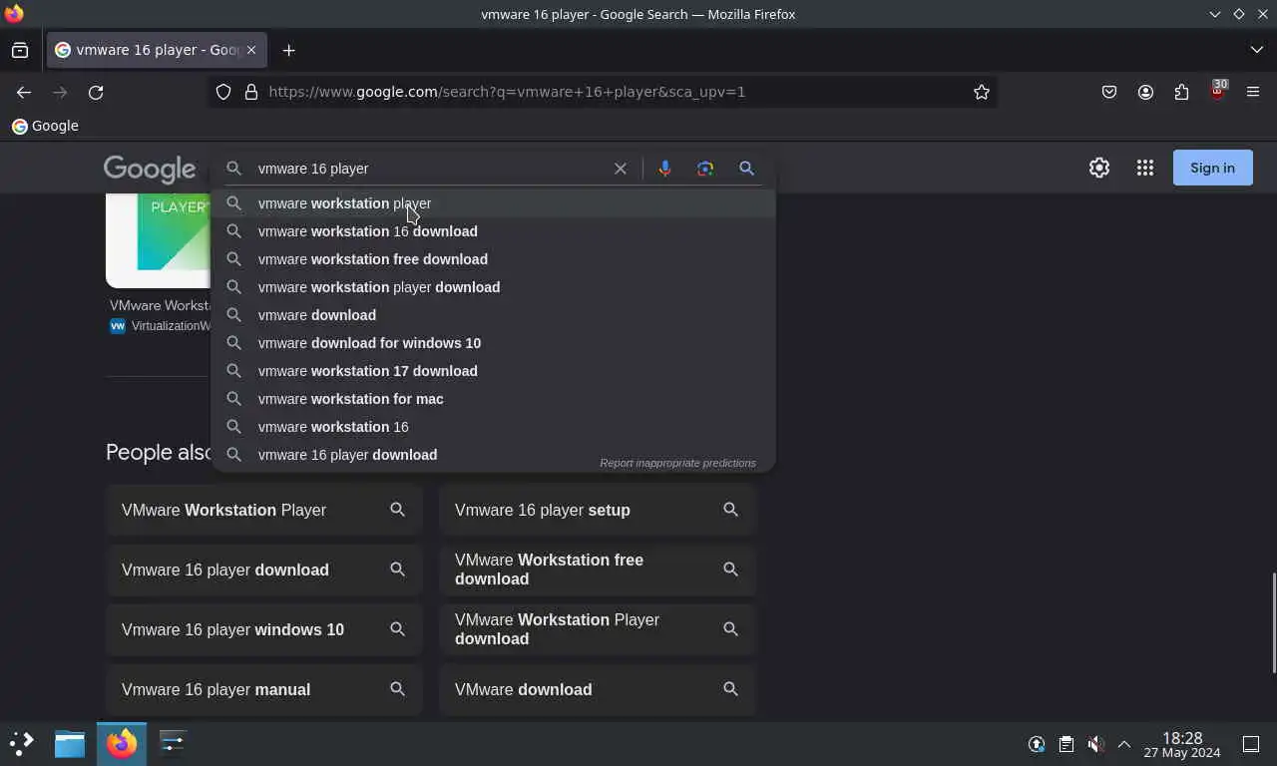Clear the search box text
The height and width of the screenshot is (766, 1277).
(x=621, y=169)
